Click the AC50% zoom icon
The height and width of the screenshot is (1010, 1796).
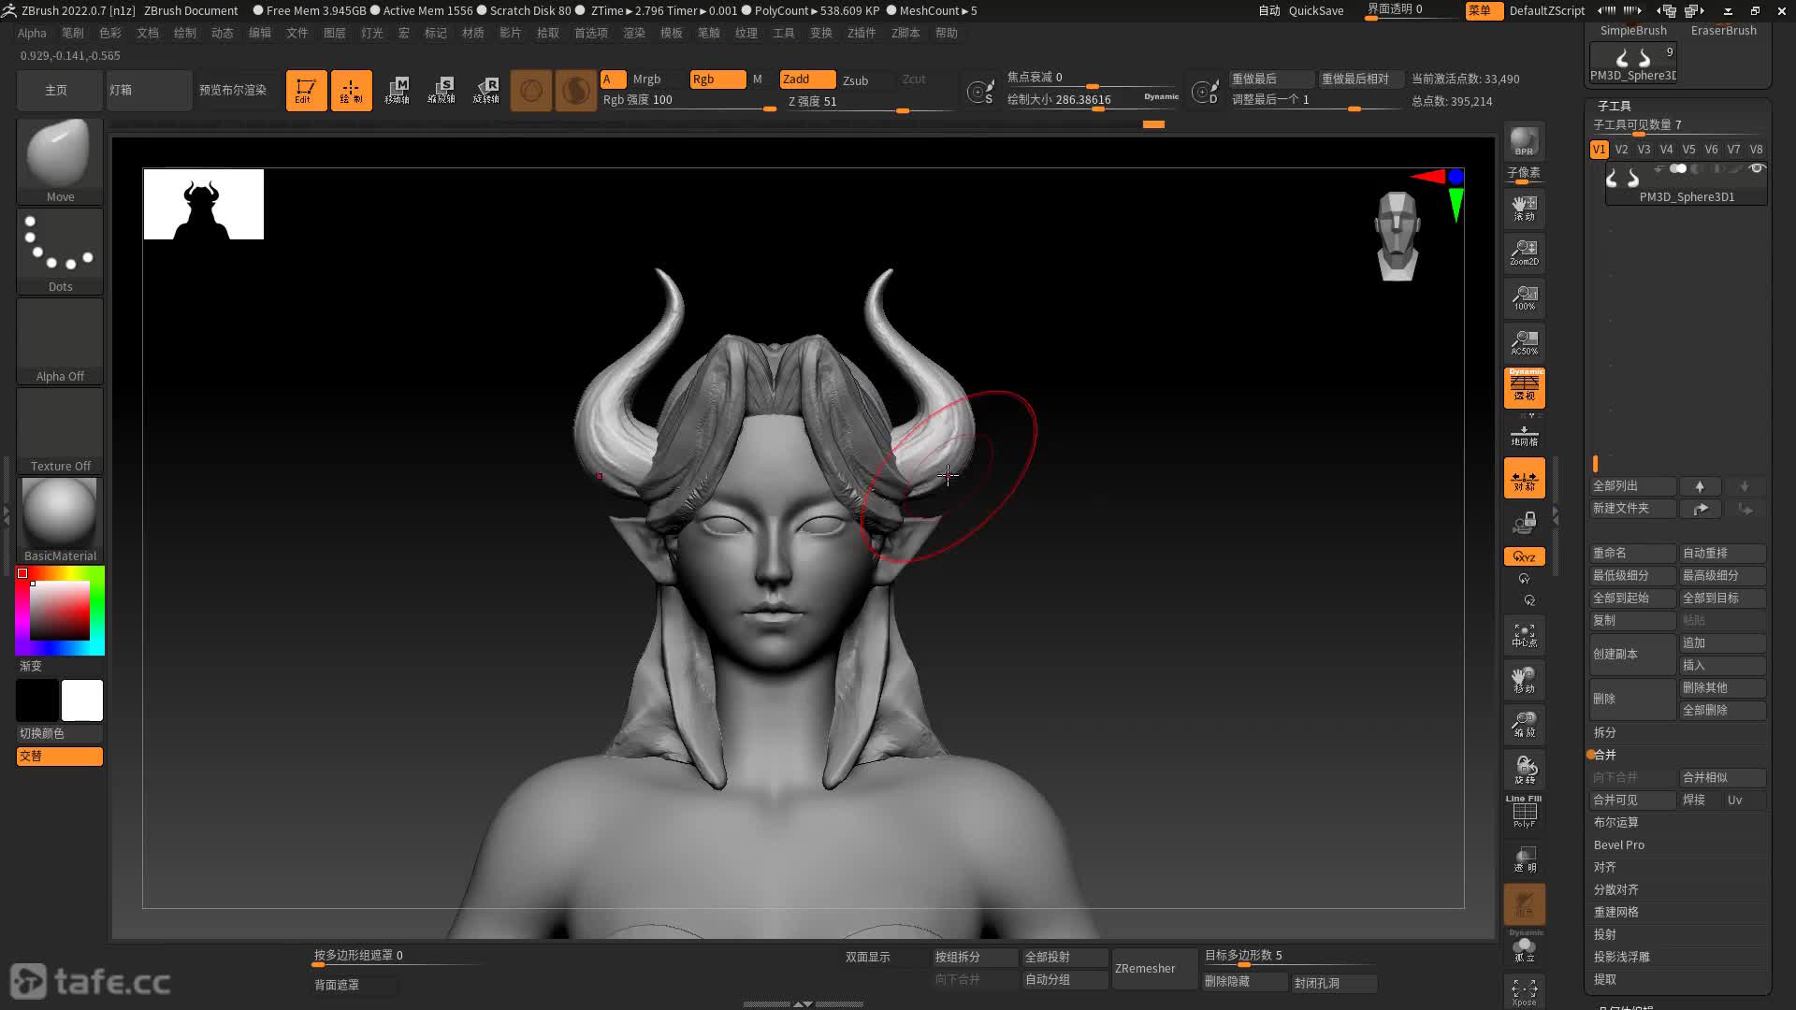tap(1525, 342)
